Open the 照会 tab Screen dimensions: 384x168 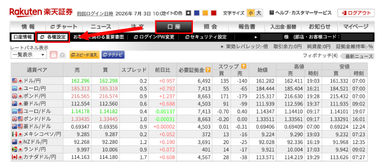pos(210,27)
